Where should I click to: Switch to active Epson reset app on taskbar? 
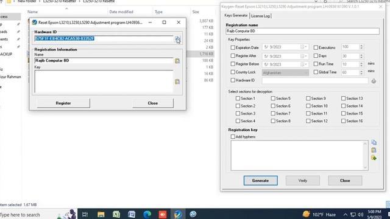178,214
